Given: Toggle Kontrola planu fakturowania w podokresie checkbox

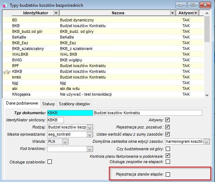Looking at the screenshot, I should 168,156.
